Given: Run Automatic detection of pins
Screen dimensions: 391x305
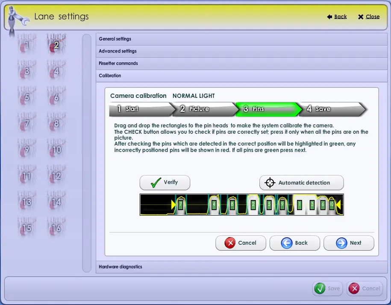Looking at the screenshot, I should click(302, 183).
